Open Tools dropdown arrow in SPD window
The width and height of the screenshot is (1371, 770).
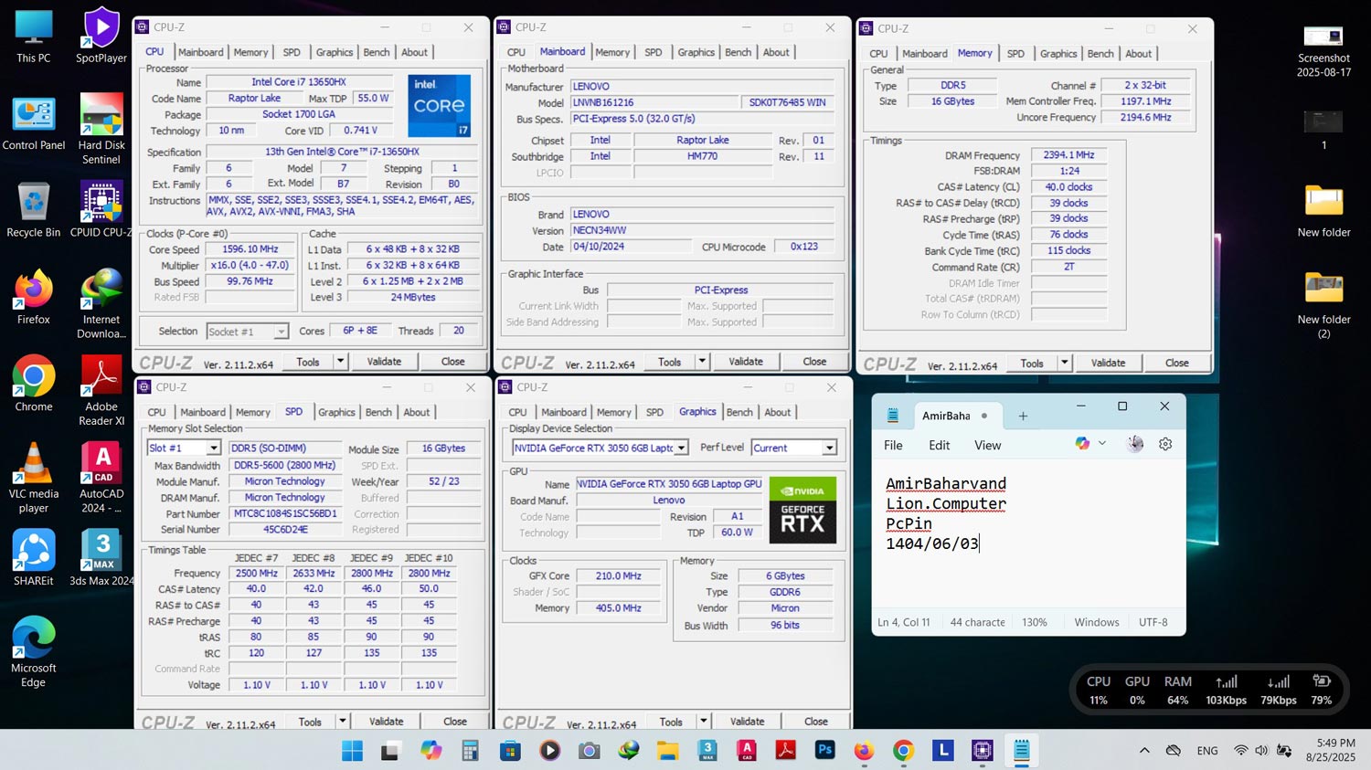tap(342, 722)
